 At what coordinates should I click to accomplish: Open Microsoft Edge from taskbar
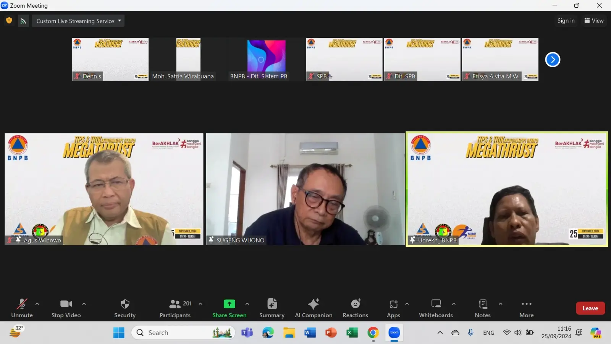click(x=268, y=333)
